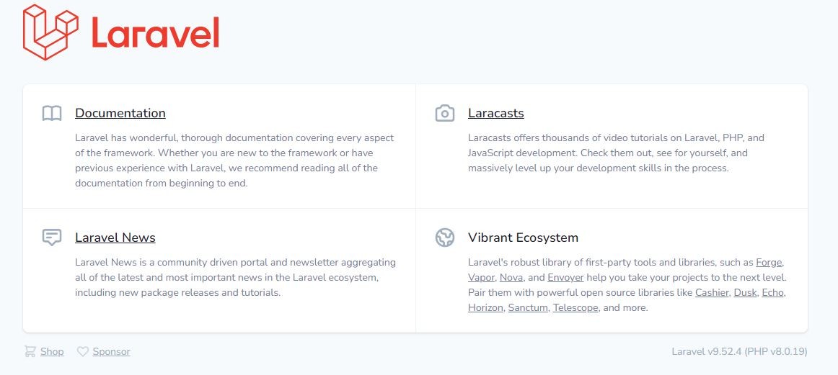Follow the Sponsor link
Viewport: 838px width, 375px height.
click(111, 352)
